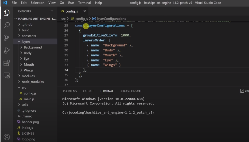Click the LICENSE file icon
The width and height of the screenshot is (249, 142).
coord(19,133)
